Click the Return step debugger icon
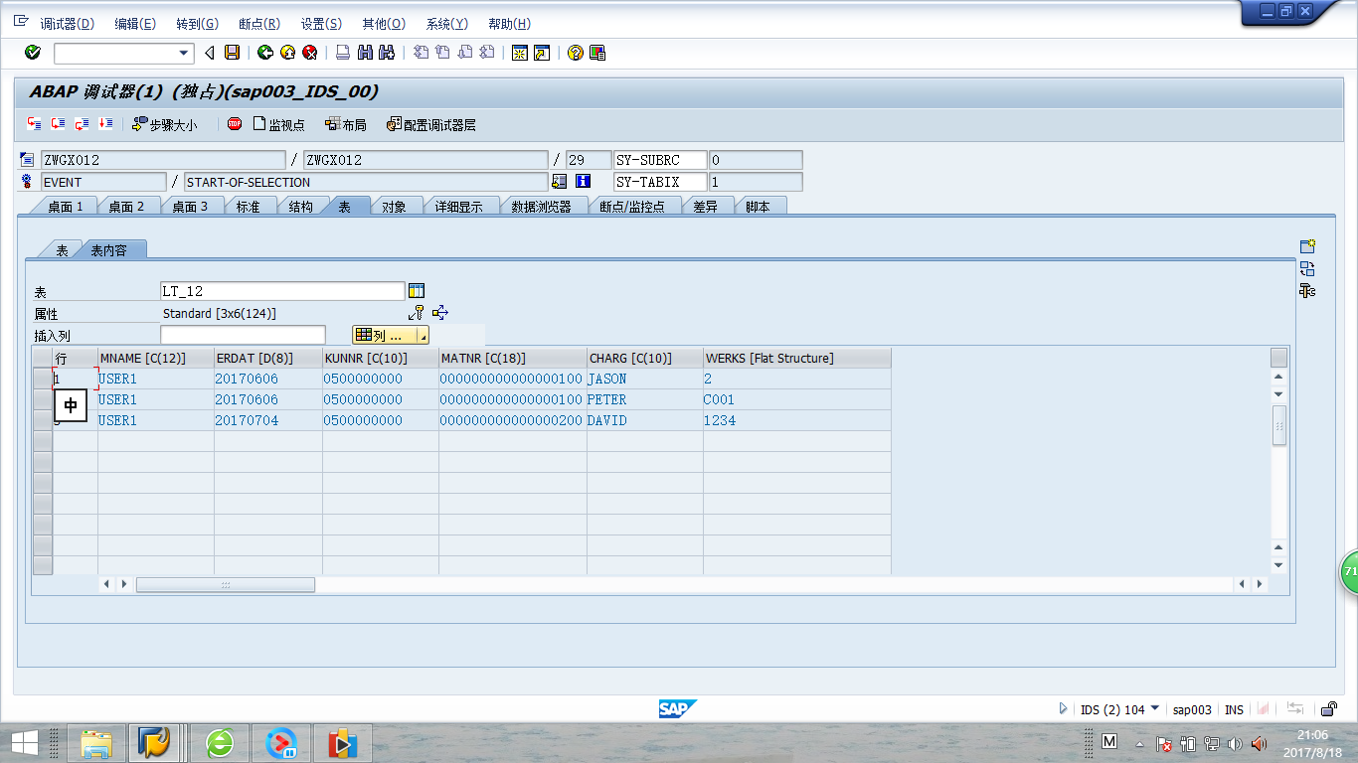 [83, 124]
